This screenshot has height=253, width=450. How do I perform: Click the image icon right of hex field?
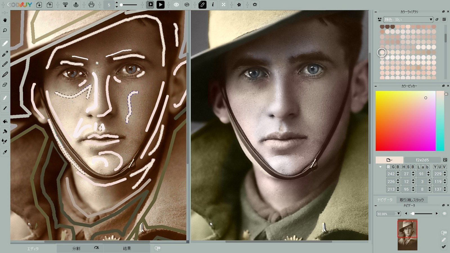pyautogui.click(x=445, y=160)
